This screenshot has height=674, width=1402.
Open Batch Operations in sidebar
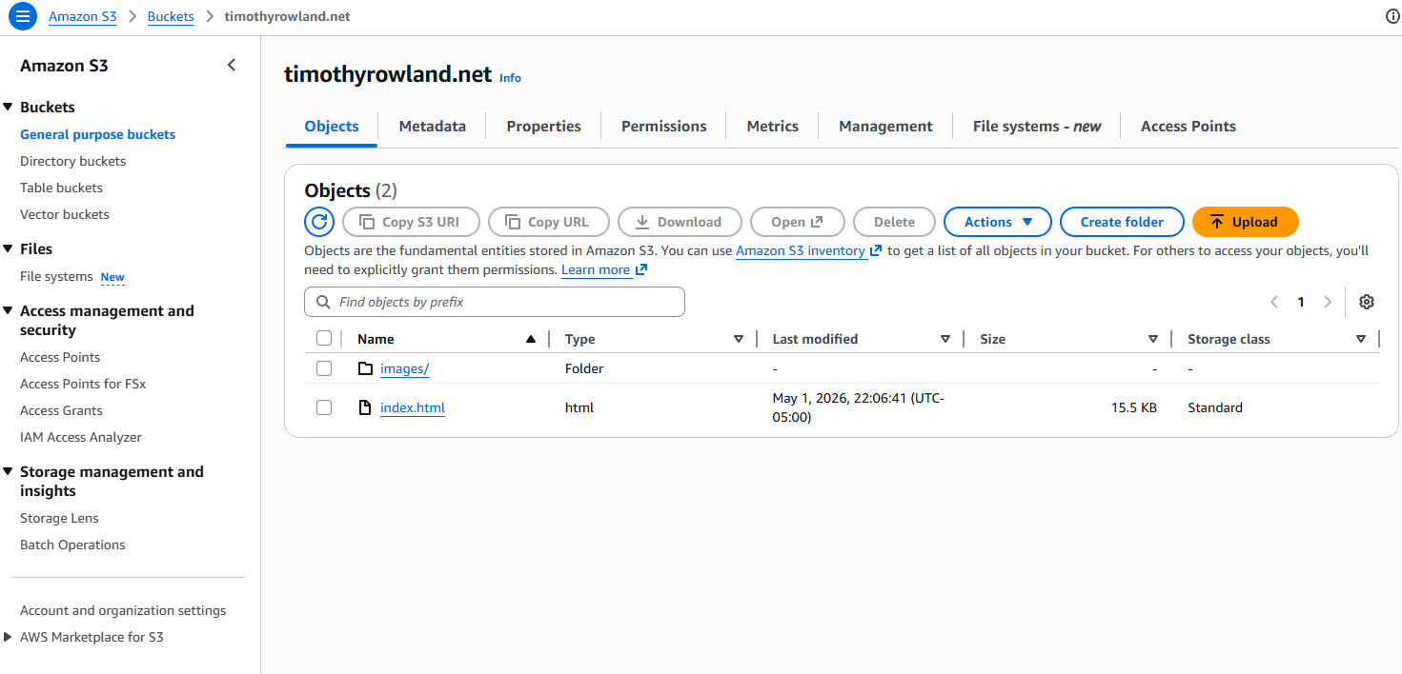click(72, 545)
